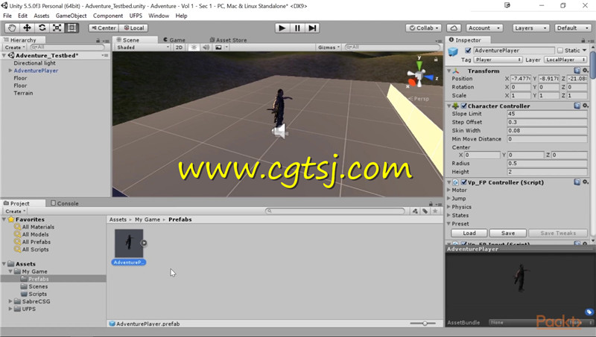Screen dimensions: 596x337
Task: Open Vp_FP Controller gear settings
Action: point(586,182)
